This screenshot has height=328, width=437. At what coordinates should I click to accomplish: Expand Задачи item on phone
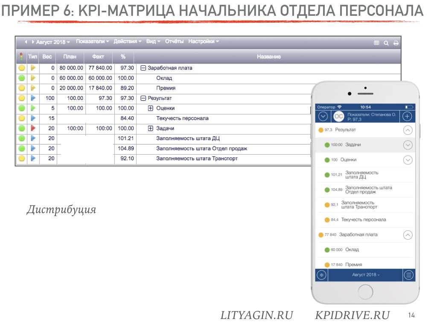click(x=408, y=145)
